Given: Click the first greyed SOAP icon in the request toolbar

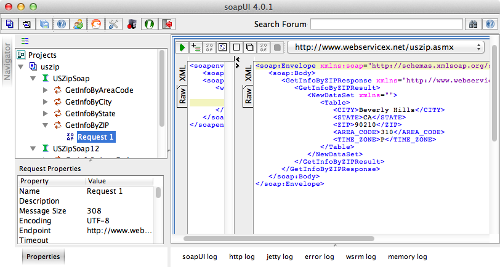Looking at the screenshot, I should (x=209, y=47).
